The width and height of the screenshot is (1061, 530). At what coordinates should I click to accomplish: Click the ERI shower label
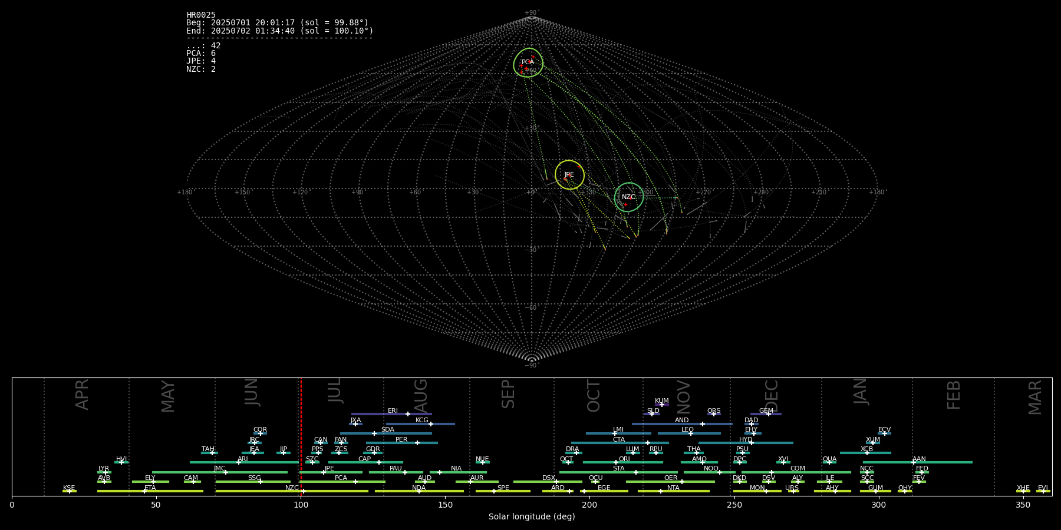point(393,411)
